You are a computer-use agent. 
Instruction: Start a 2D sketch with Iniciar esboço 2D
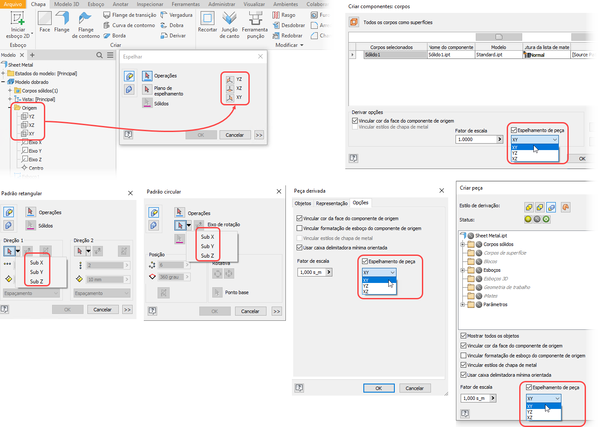click(x=18, y=25)
